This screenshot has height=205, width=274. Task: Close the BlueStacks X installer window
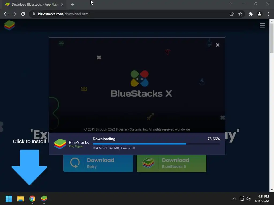coord(218,45)
